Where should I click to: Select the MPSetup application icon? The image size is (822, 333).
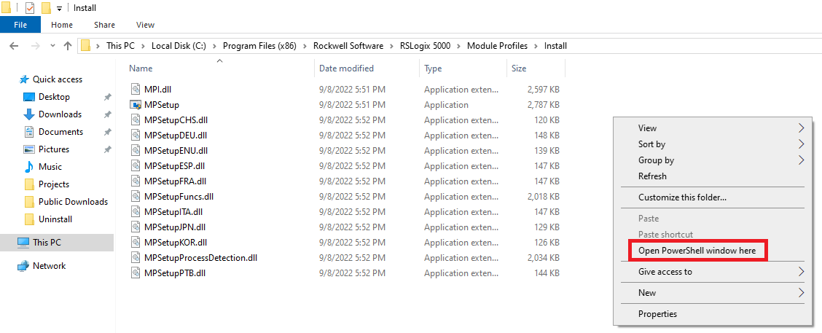point(136,104)
